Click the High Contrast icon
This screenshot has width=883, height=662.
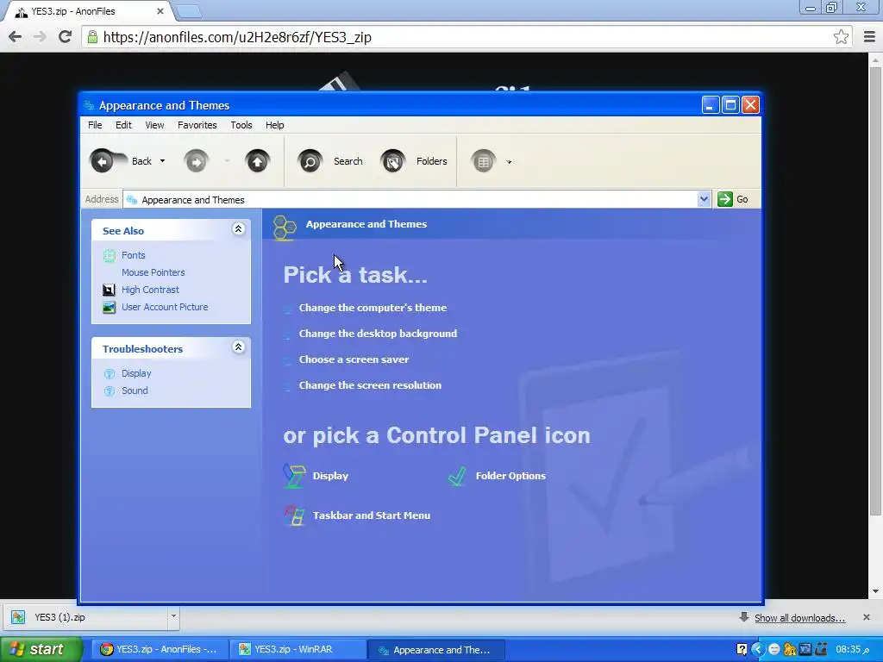tap(110, 290)
